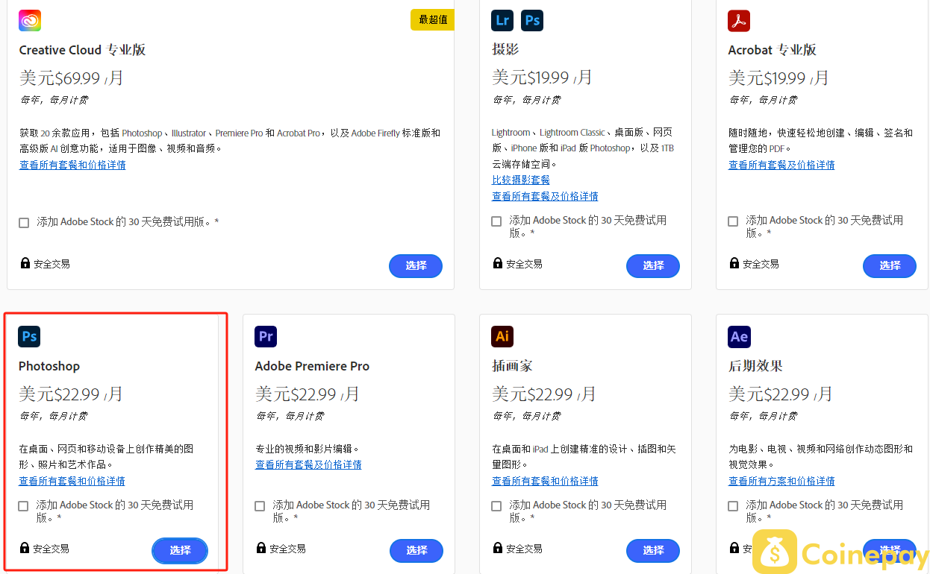Click the 选择 button in the Photoshop card

click(x=180, y=551)
